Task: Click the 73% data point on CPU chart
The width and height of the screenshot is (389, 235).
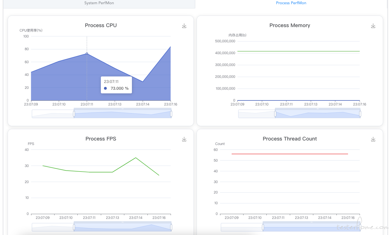Action: click(87, 54)
